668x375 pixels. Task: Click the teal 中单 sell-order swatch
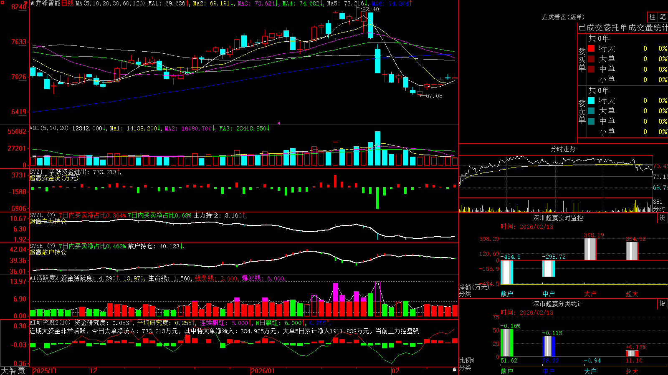(x=591, y=121)
